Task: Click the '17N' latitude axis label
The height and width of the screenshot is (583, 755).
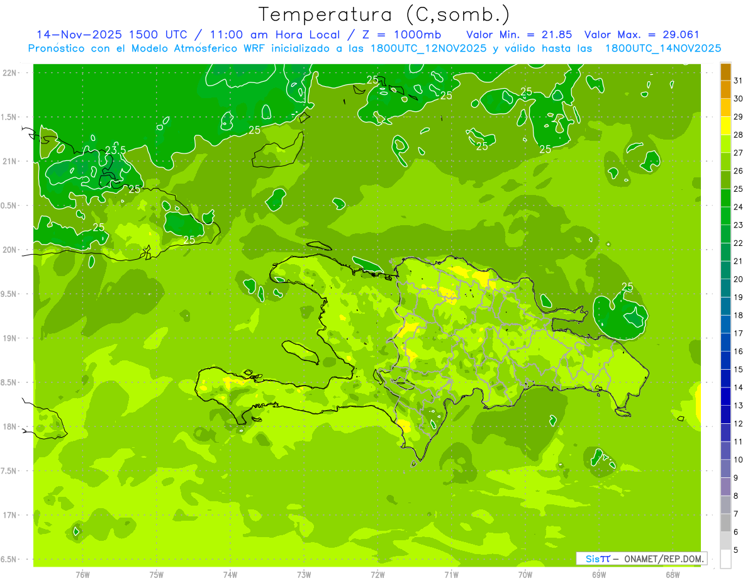Action: pyautogui.click(x=9, y=515)
